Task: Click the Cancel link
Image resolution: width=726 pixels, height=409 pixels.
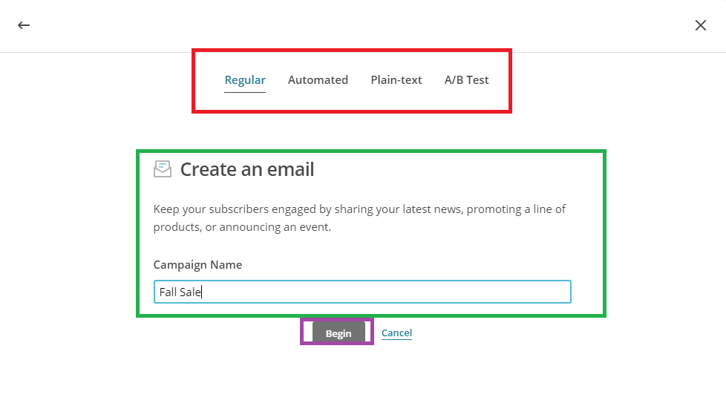Action: coord(396,333)
